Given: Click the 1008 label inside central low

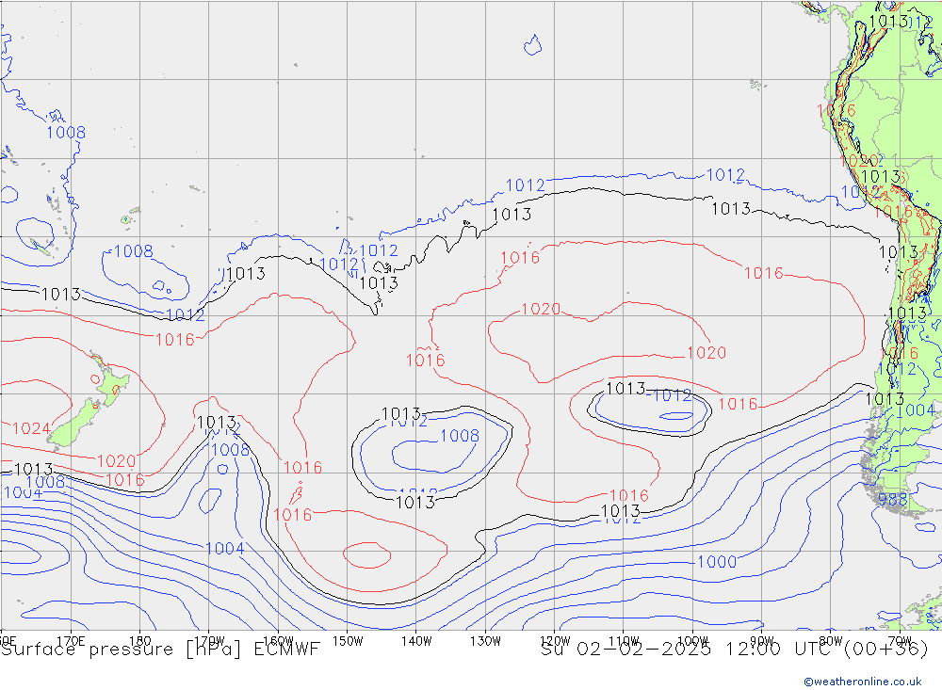Looking at the screenshot, I should tap(460, 436).
